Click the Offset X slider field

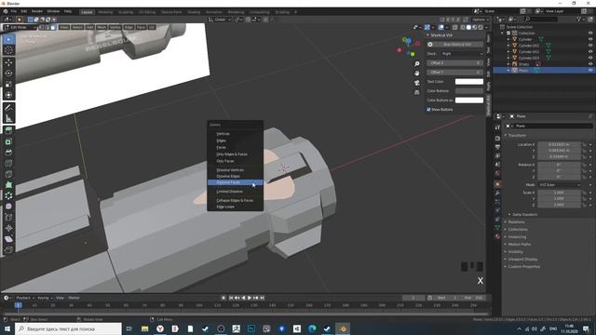[455, 63]
